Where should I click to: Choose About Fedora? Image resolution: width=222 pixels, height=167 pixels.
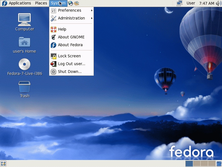pos(72,45)
